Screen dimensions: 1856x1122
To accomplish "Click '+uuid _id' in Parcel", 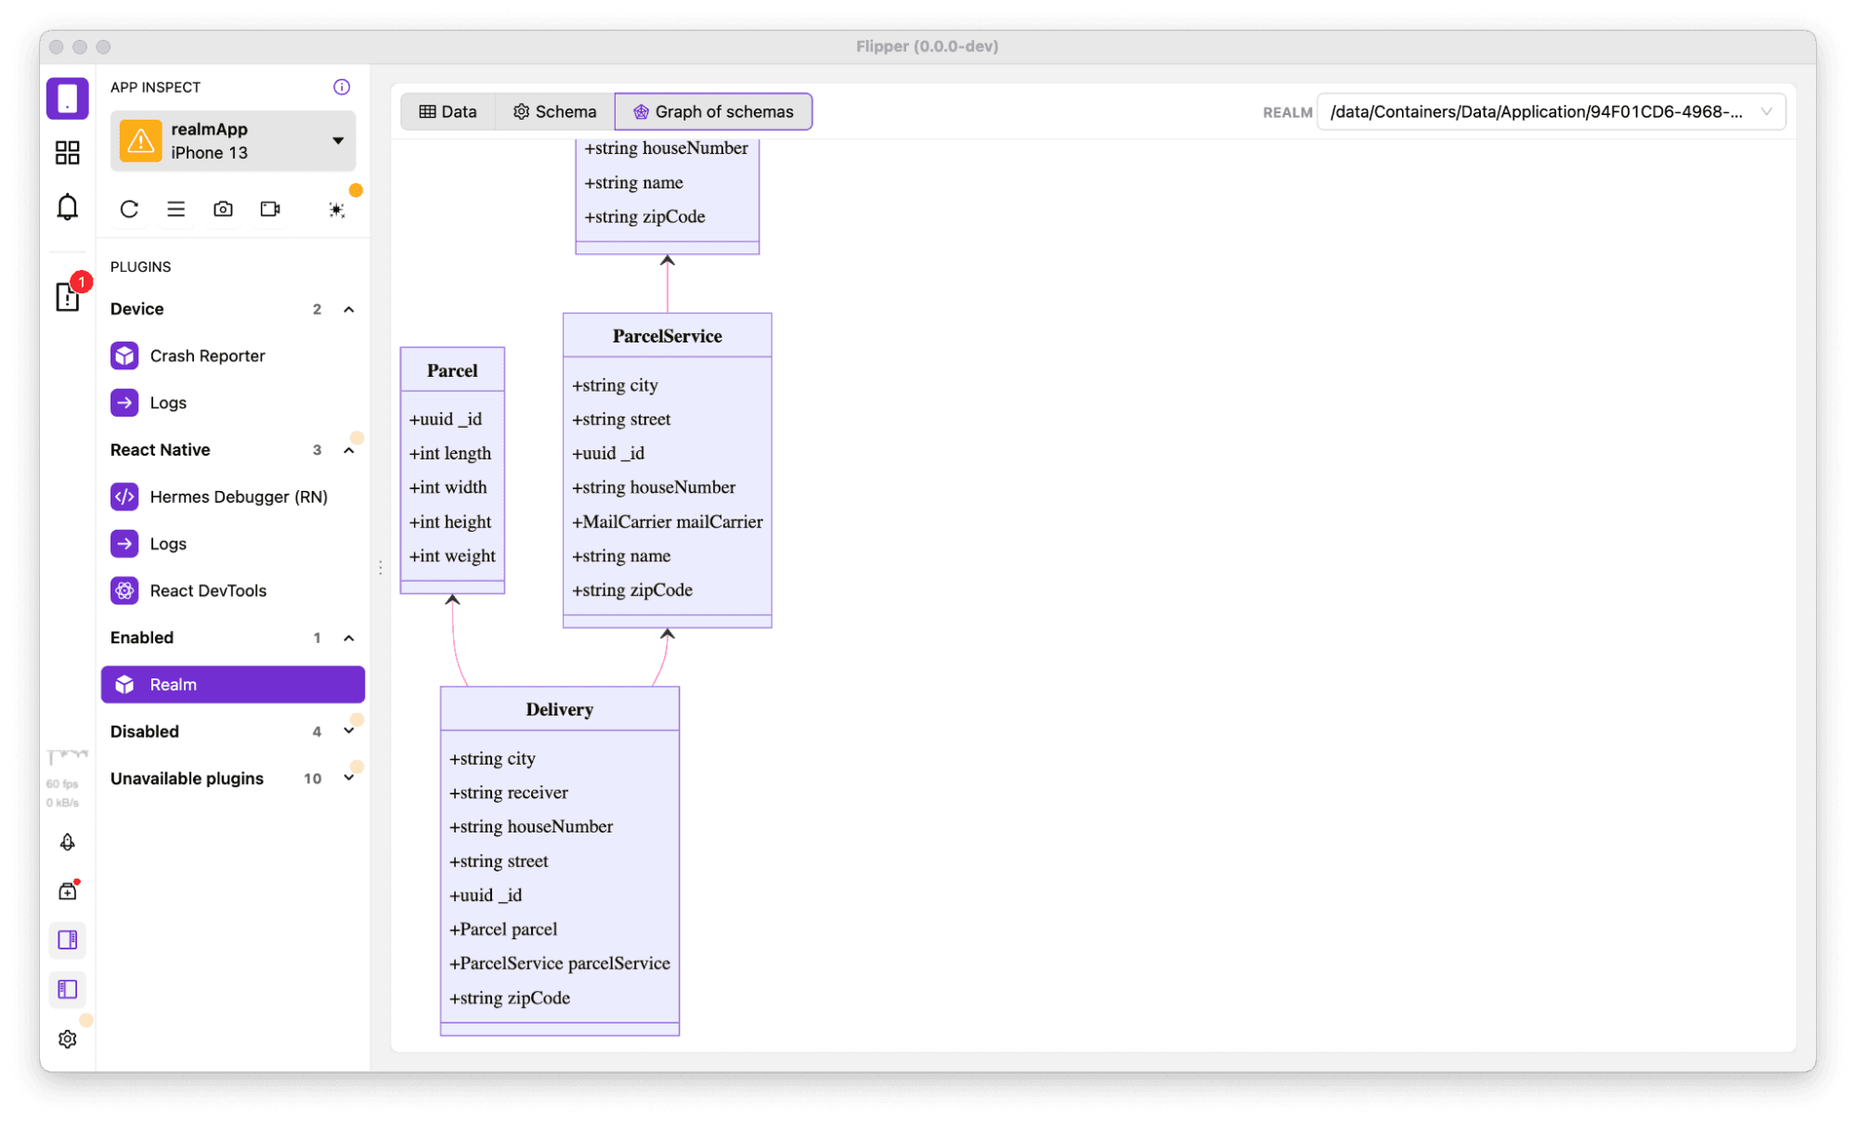I will (446, 419).
